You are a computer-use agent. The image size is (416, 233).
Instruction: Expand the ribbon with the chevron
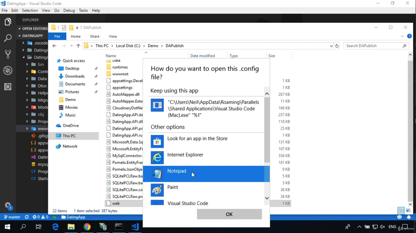click(x=402, y=36)
